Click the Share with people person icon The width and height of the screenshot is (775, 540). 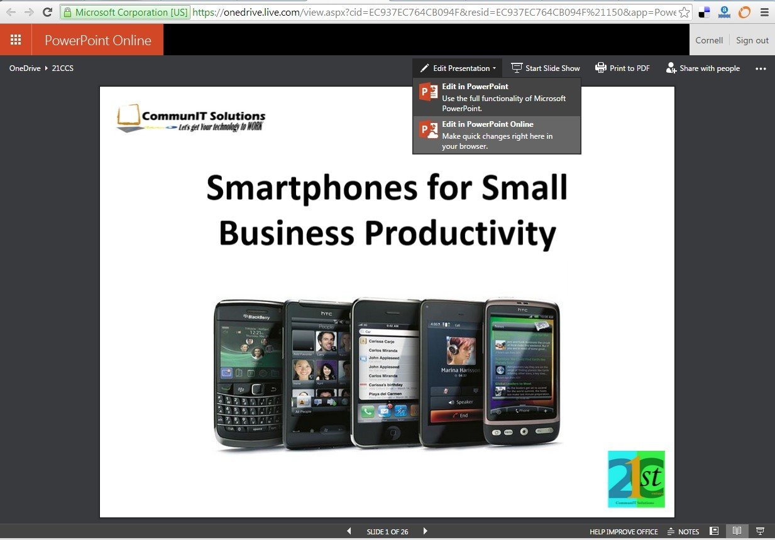coord(671,68)
